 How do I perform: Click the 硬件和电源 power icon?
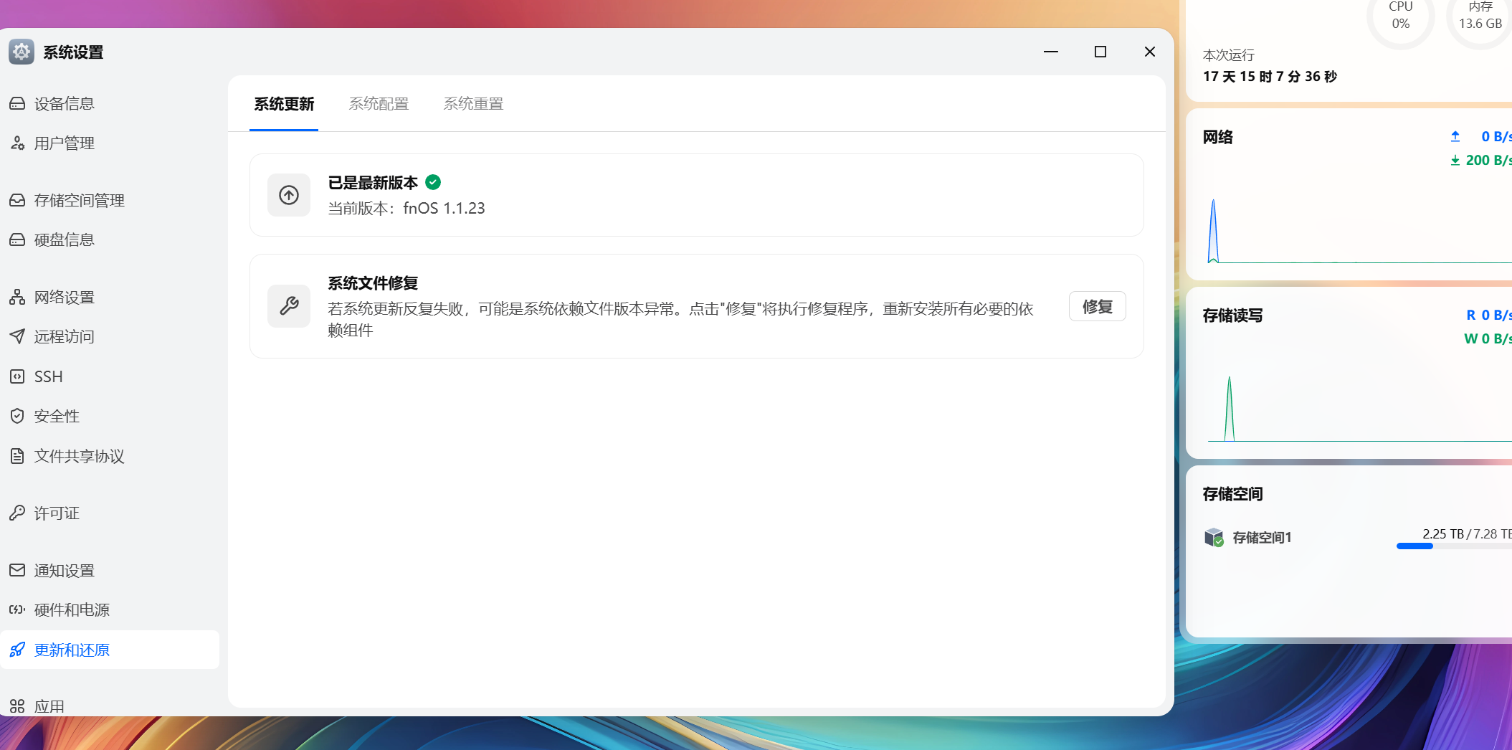click(17, 610)
